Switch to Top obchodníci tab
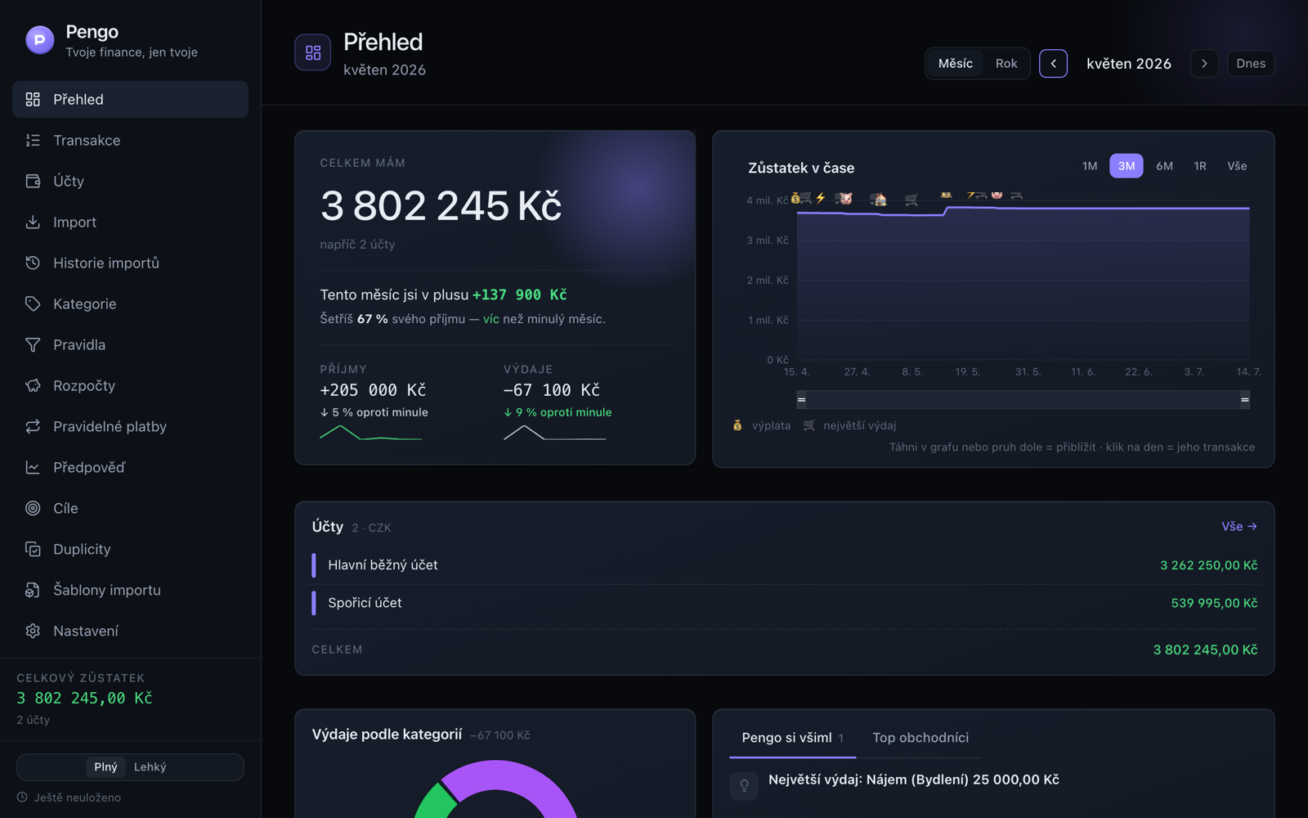The image size is (1308, 818). pos(921,738)
